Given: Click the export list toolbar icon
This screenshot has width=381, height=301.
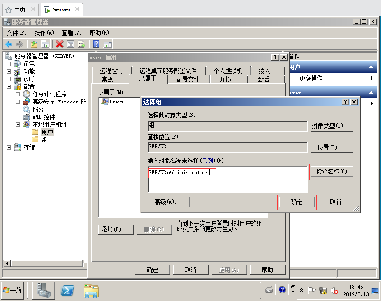Looking at the screenshot, I should 82,44.
